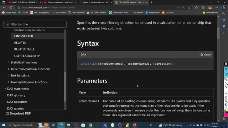
Task: Click the Microsoft Edge taskbar icon
Action: click(61, 125)
